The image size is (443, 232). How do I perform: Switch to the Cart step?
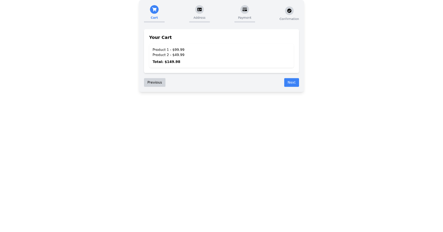pos(154,17)
